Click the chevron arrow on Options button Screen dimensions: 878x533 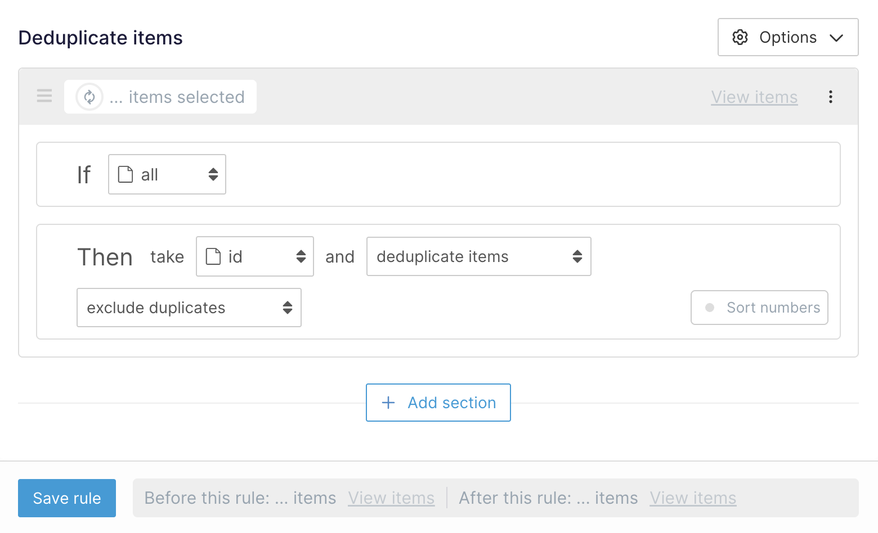836,38
